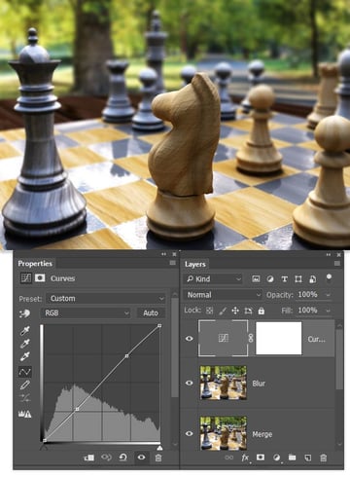Viewport: 350px width, 477px height.
Task: Lock position move icon
Action: (235, 311)
